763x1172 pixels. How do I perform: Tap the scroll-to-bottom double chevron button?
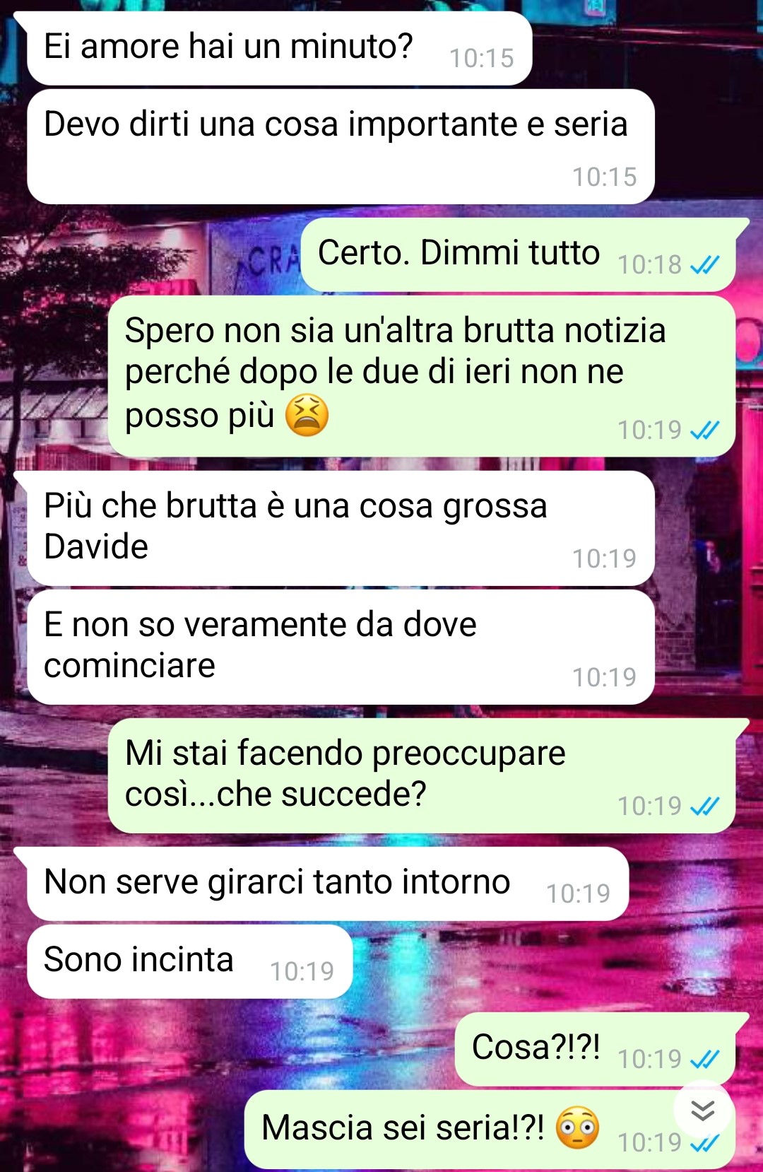(x=702, y=1110)
